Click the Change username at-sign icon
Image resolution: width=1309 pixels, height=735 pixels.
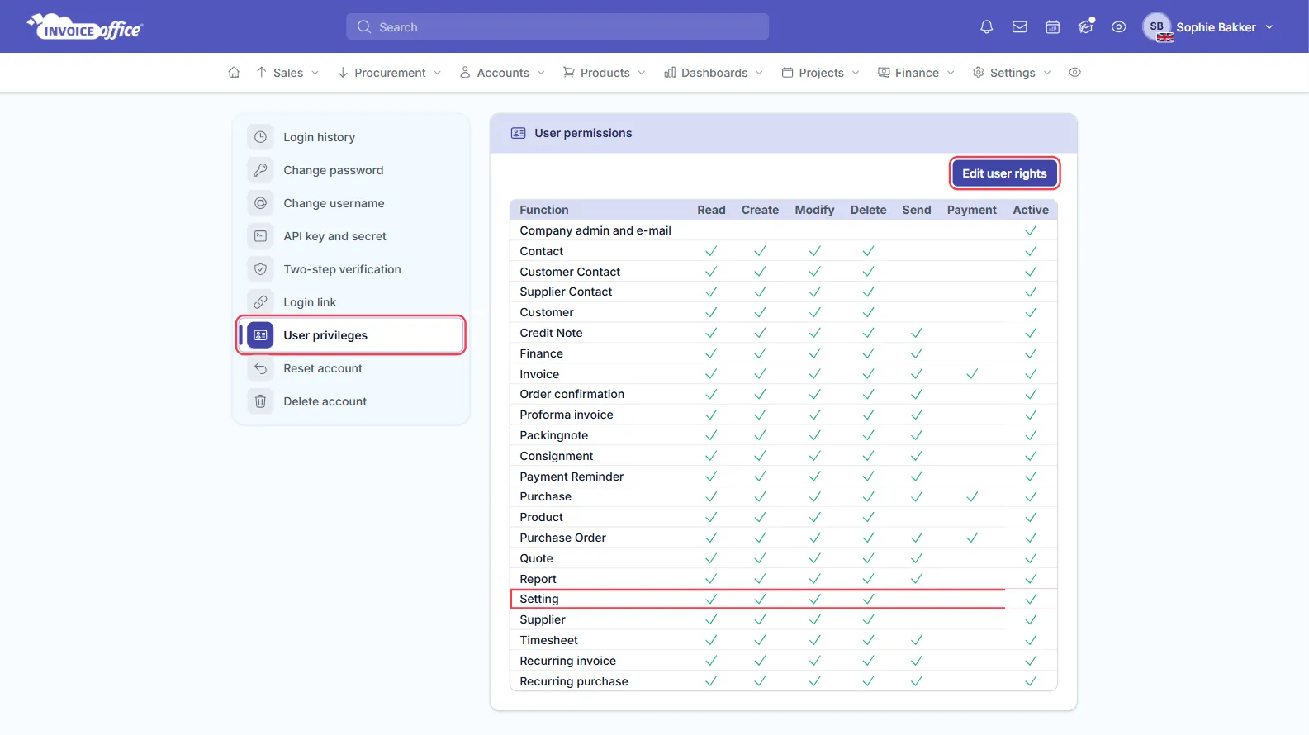pos(260,203)
